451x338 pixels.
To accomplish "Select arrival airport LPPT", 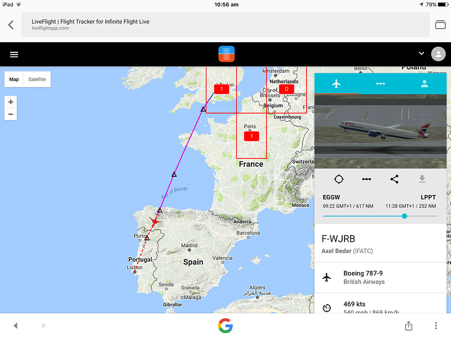I will click(428, 197).
